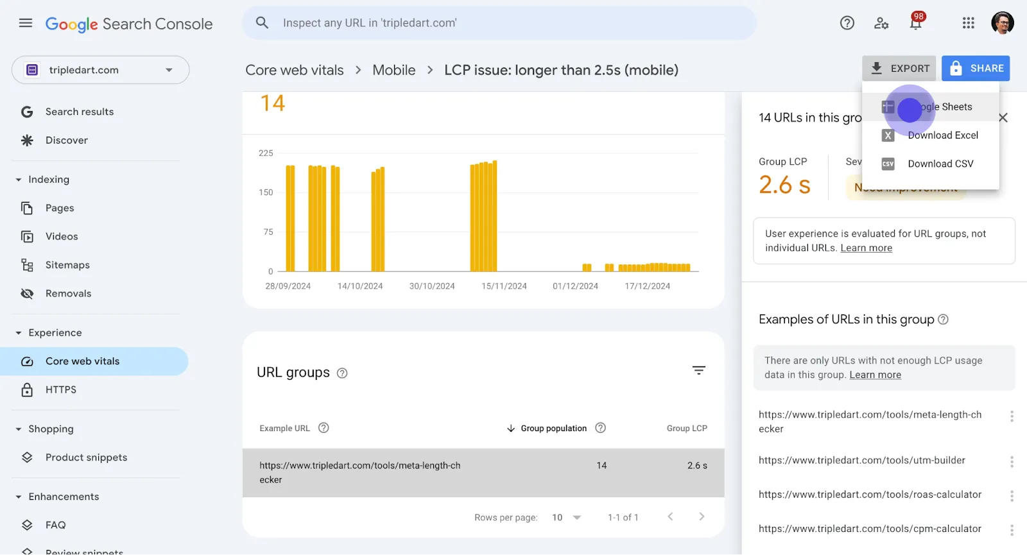
Task: Select the meta-length-checker URL group row
Action: (483, 473)
